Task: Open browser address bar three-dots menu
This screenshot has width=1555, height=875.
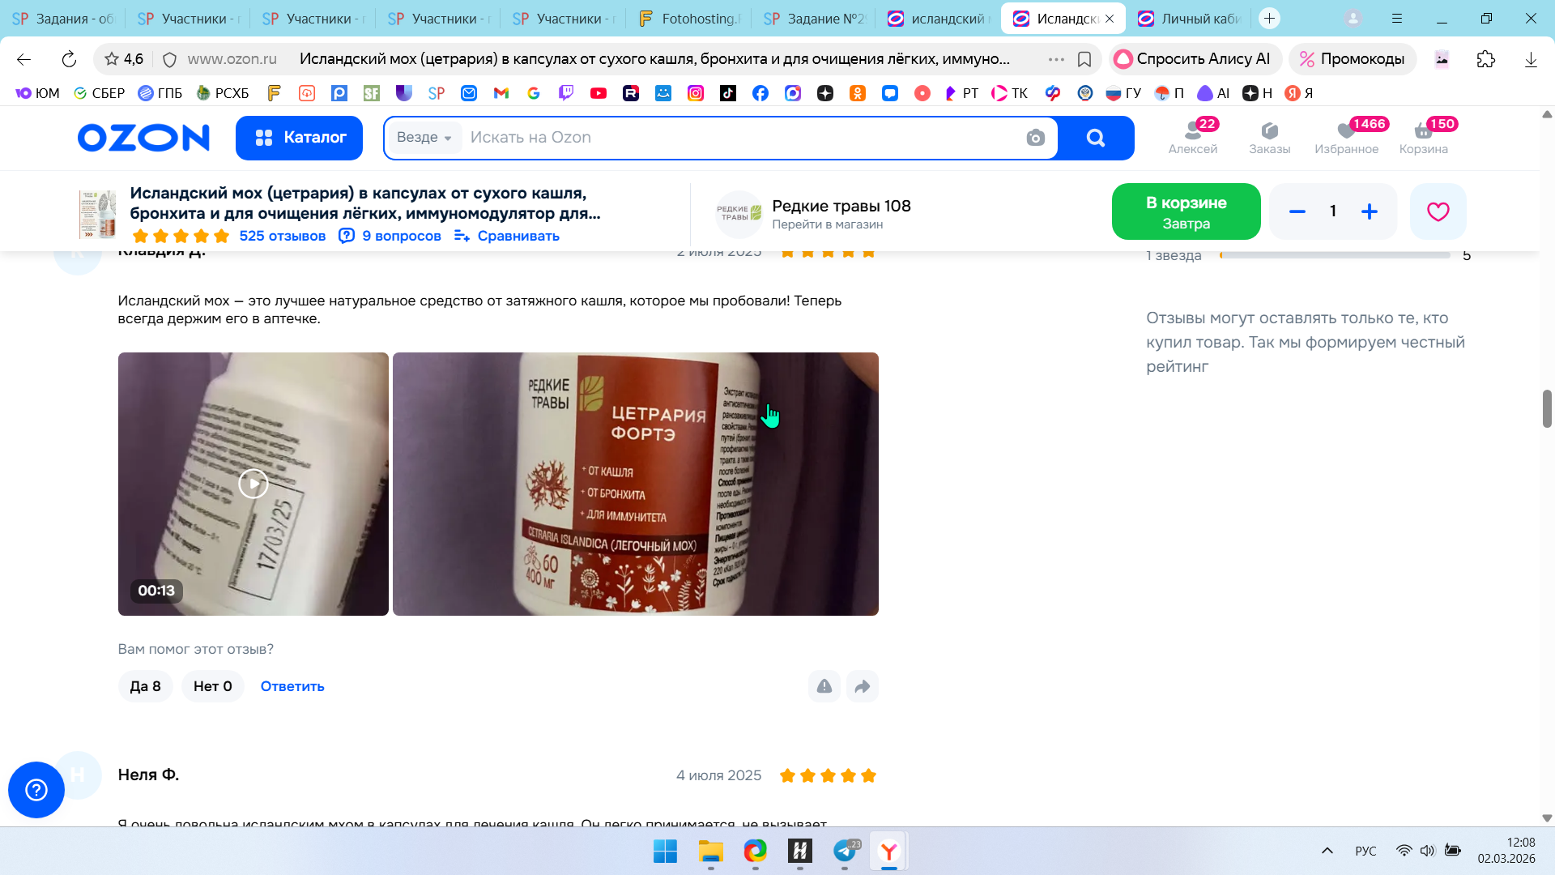Action: click(1056, 59)
